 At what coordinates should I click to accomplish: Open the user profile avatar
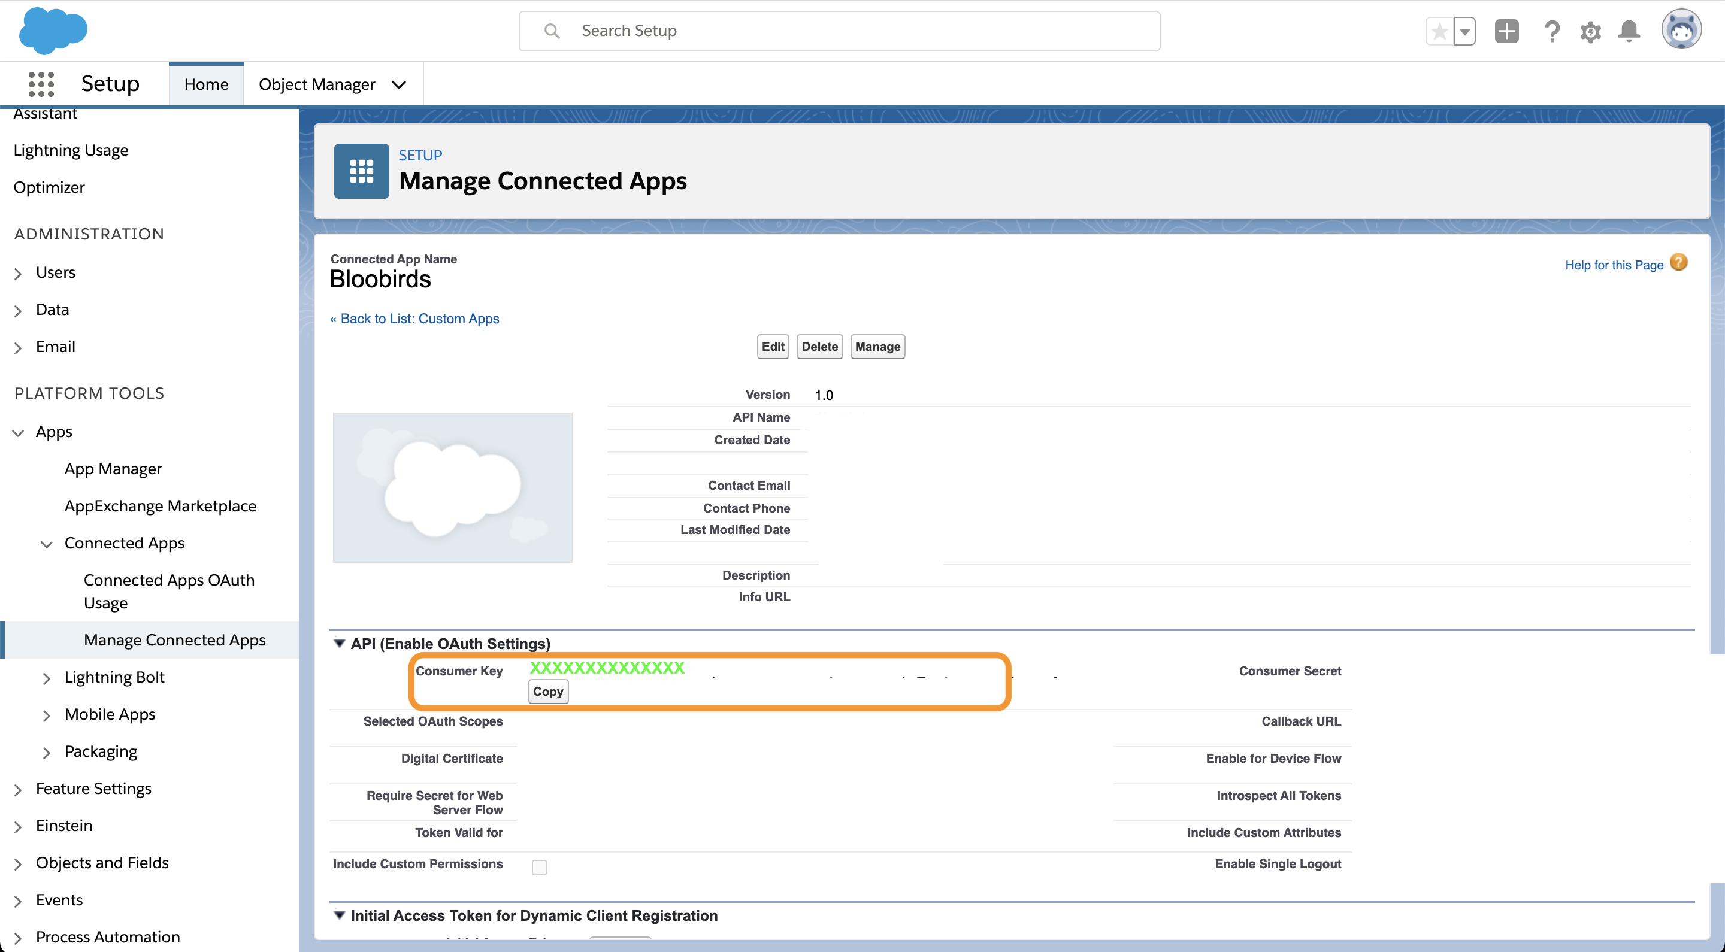(x=1681, y=29)
